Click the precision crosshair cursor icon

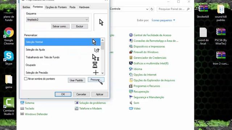coord(96,73)
